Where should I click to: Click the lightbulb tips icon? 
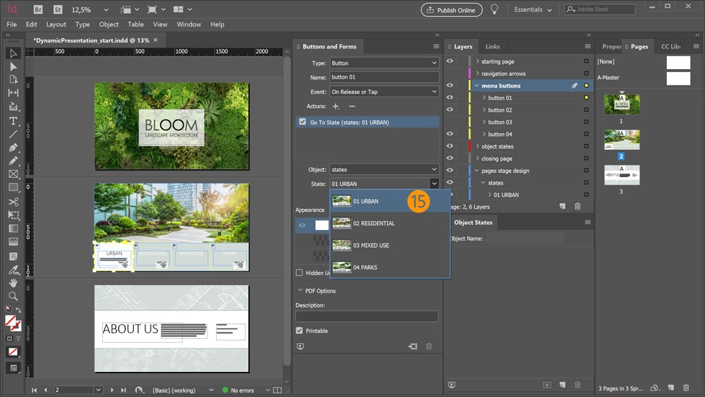tap(494, 10)
